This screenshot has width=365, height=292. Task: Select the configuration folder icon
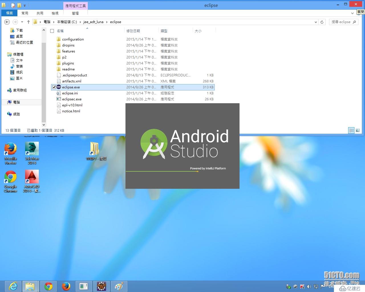[x=58, y=39]
